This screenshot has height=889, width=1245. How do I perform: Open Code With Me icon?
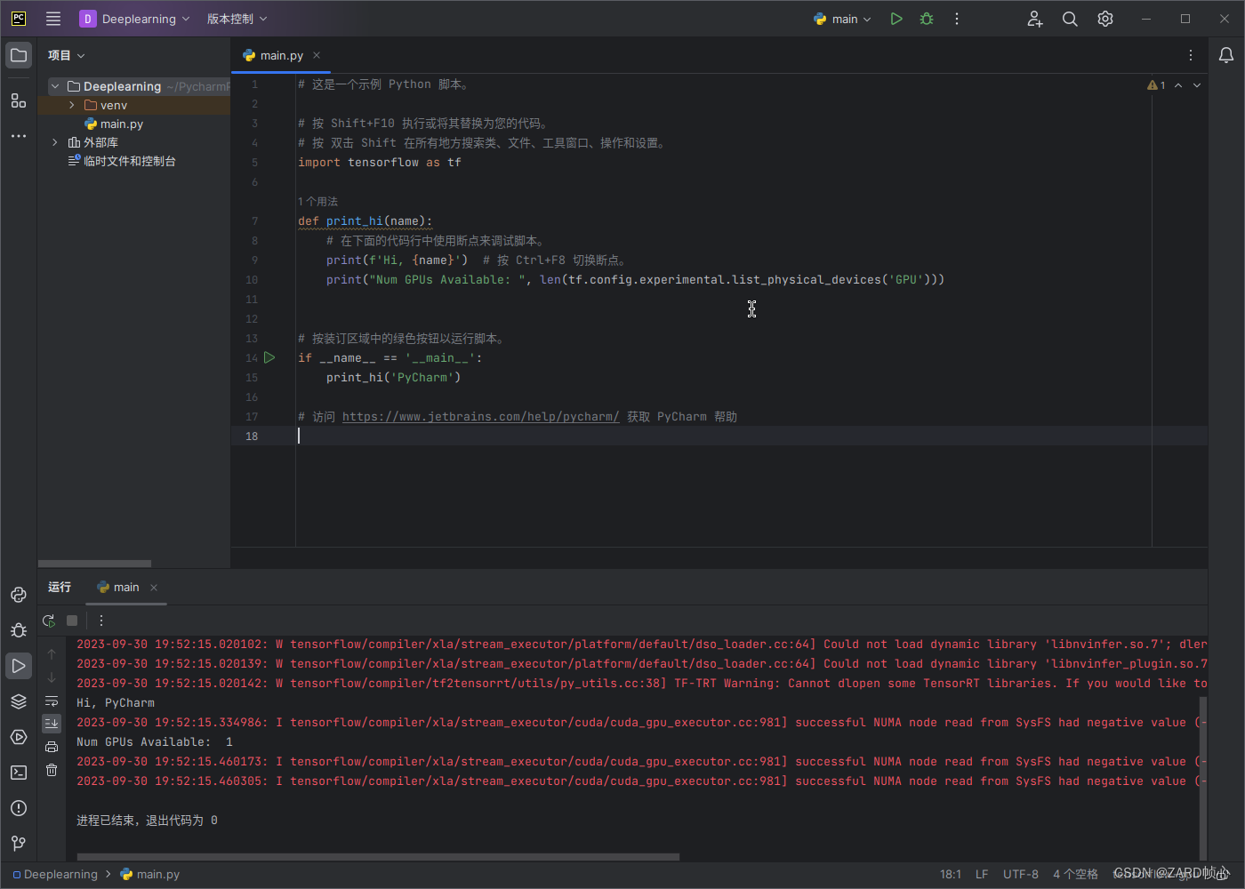pos(1035,19)
